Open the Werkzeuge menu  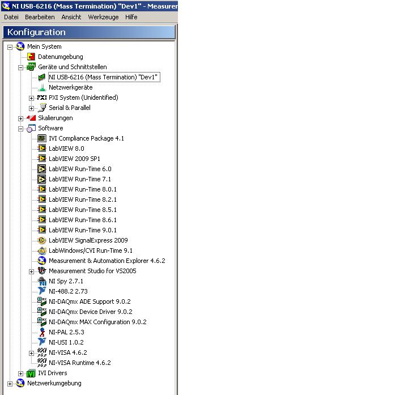pos(103,17)
